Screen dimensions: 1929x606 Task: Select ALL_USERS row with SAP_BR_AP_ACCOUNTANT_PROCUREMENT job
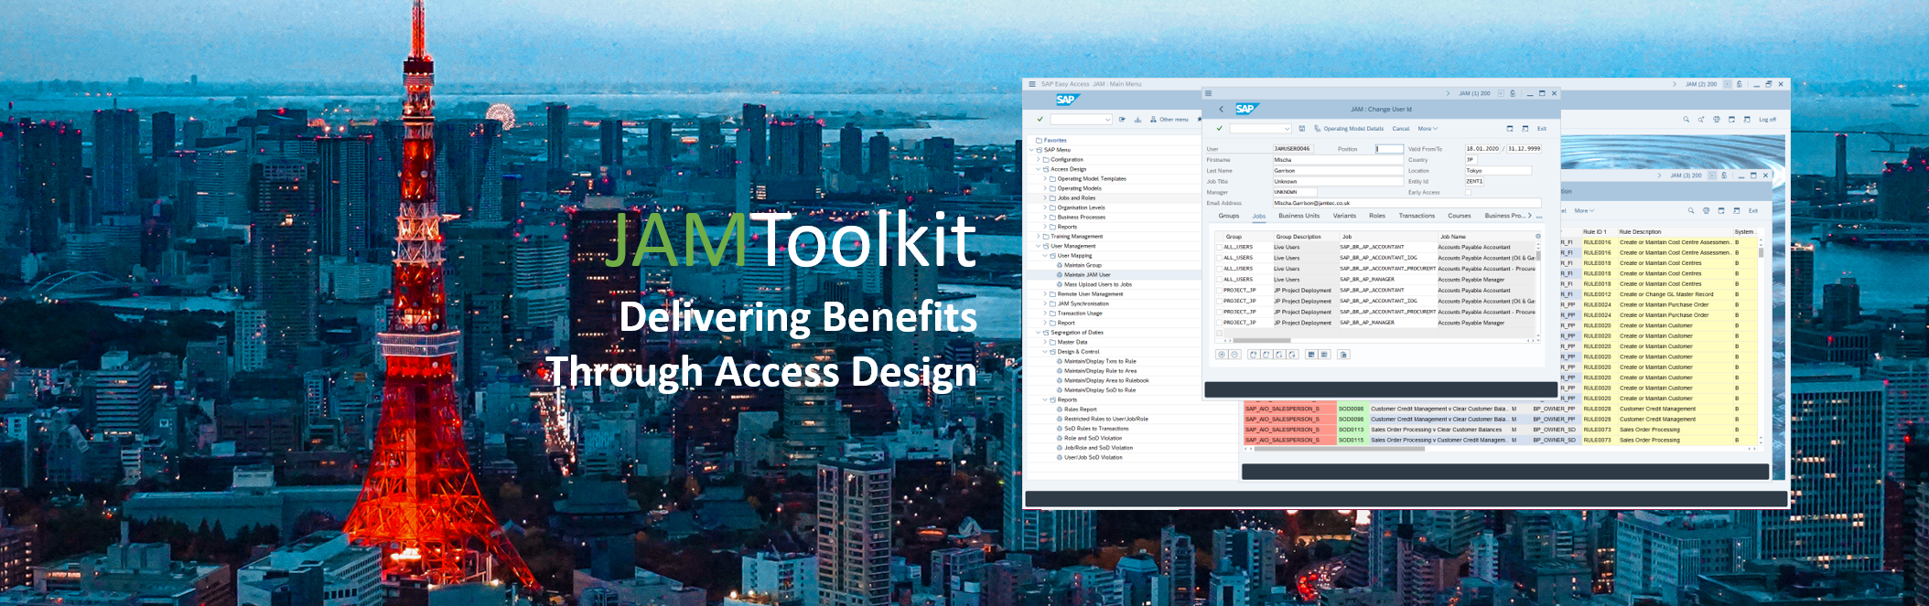1219,269
